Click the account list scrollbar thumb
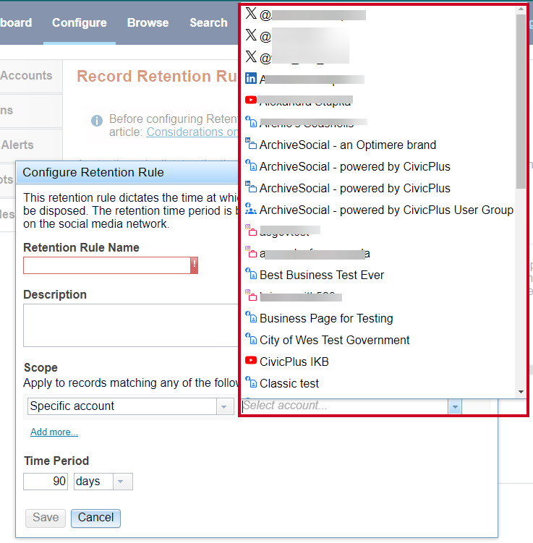 (x=521, y=102)
